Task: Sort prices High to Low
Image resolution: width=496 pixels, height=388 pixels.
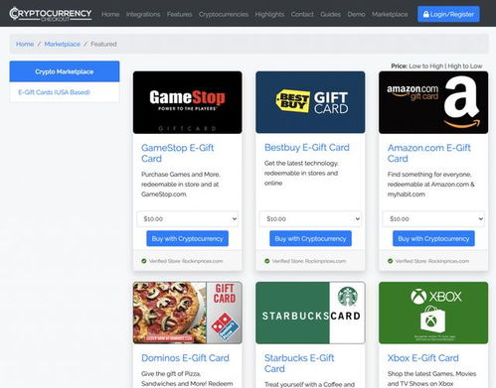Action: 465,66
